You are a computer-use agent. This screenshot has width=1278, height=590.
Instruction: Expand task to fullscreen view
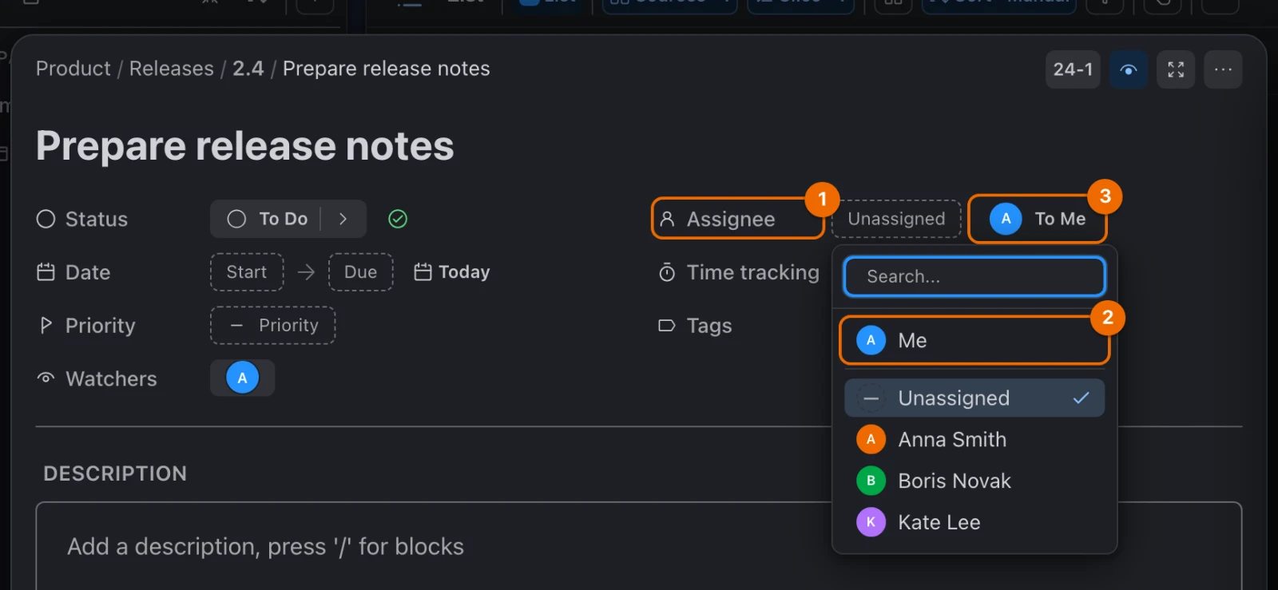pos(1175,69)
